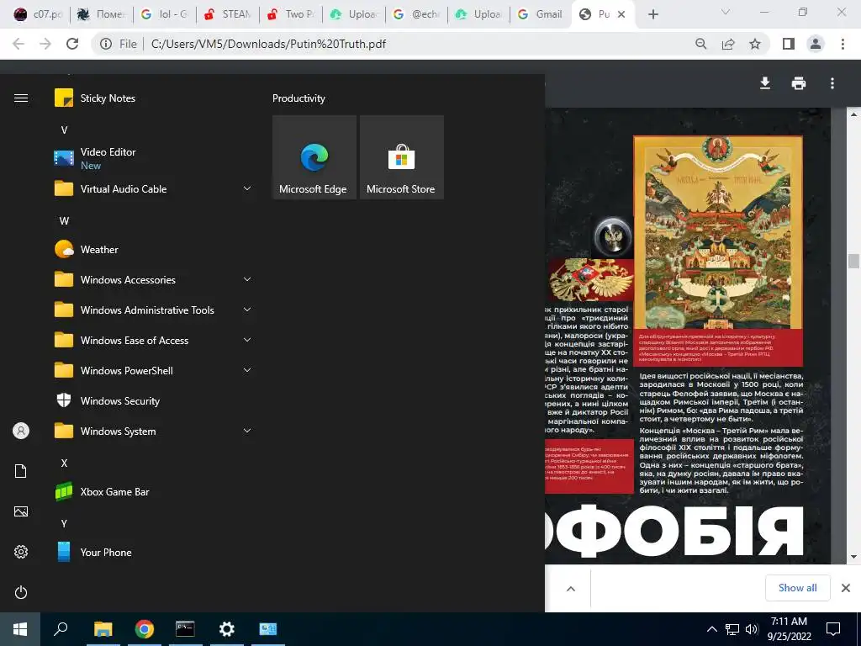Expand Windows System folder
The height and width of the screenshot is (646, 861).
click(247, 431)
